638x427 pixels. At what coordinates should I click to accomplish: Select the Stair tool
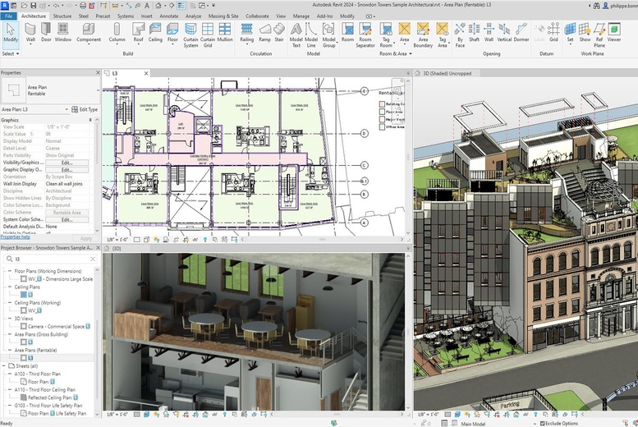[279, 33]
